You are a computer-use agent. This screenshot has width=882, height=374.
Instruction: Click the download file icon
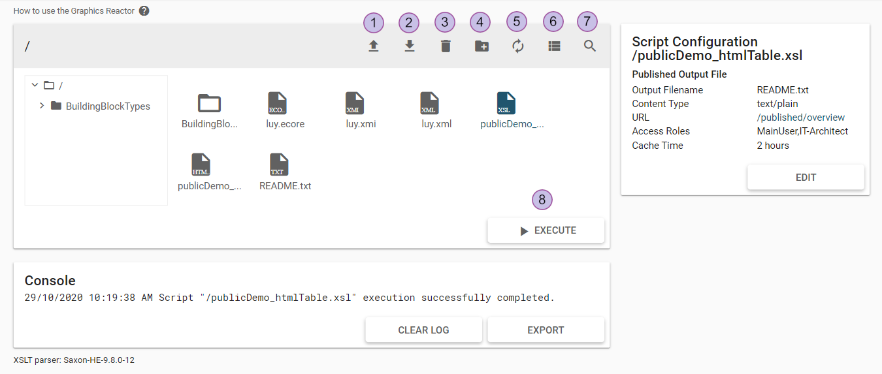coord(410,46)
